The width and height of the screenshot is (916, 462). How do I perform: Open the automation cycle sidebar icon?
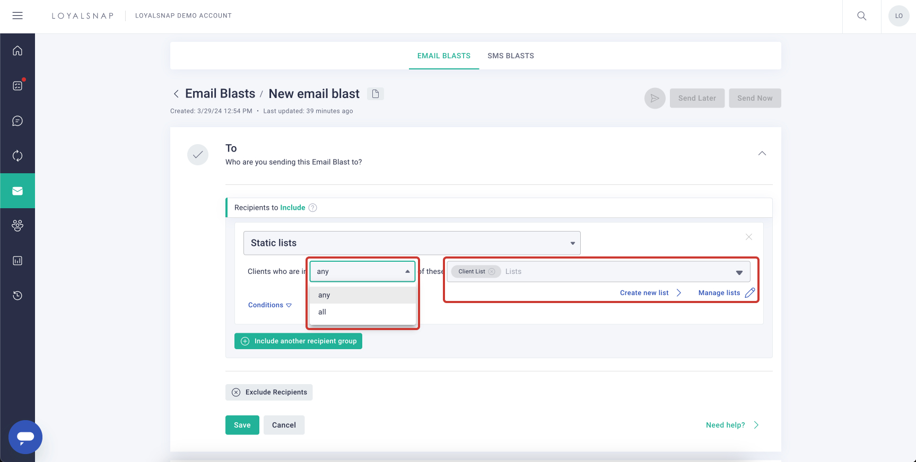(x=18, y=156)
